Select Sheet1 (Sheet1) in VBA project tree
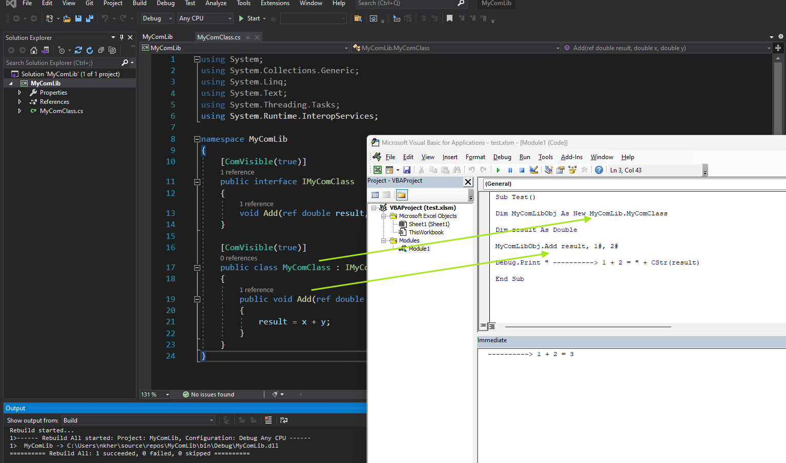Image resolution: width=786 pixels, height=463 pixels. (x=429, y=224)
